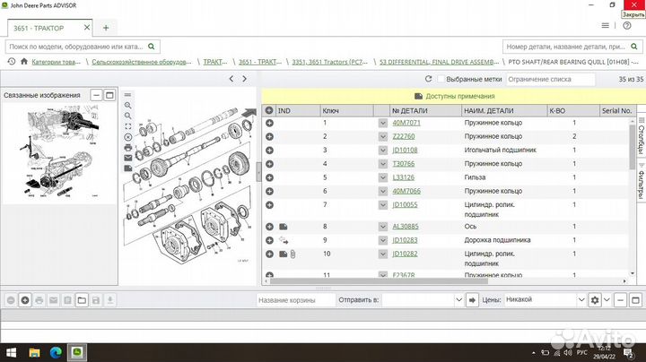Open part link AL30885
Viewport: 646px width, 362px height.
click(x=405, y=227)
